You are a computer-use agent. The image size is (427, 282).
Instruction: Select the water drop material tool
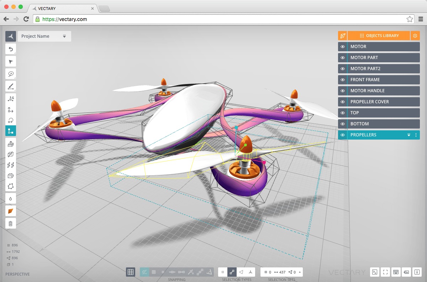tap(10, 198)
